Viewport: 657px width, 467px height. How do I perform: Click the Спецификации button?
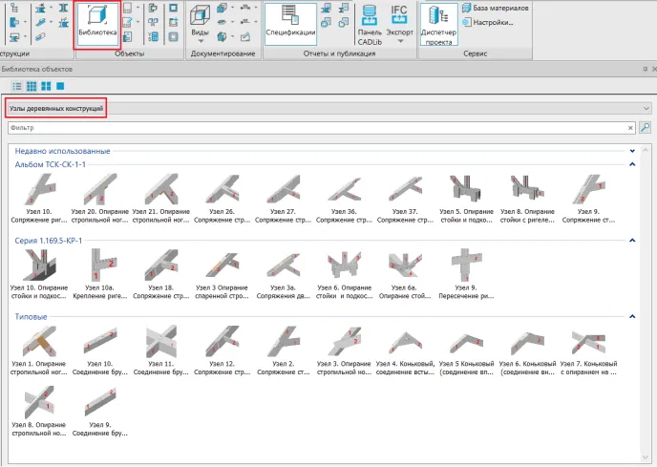coord(290,23)
